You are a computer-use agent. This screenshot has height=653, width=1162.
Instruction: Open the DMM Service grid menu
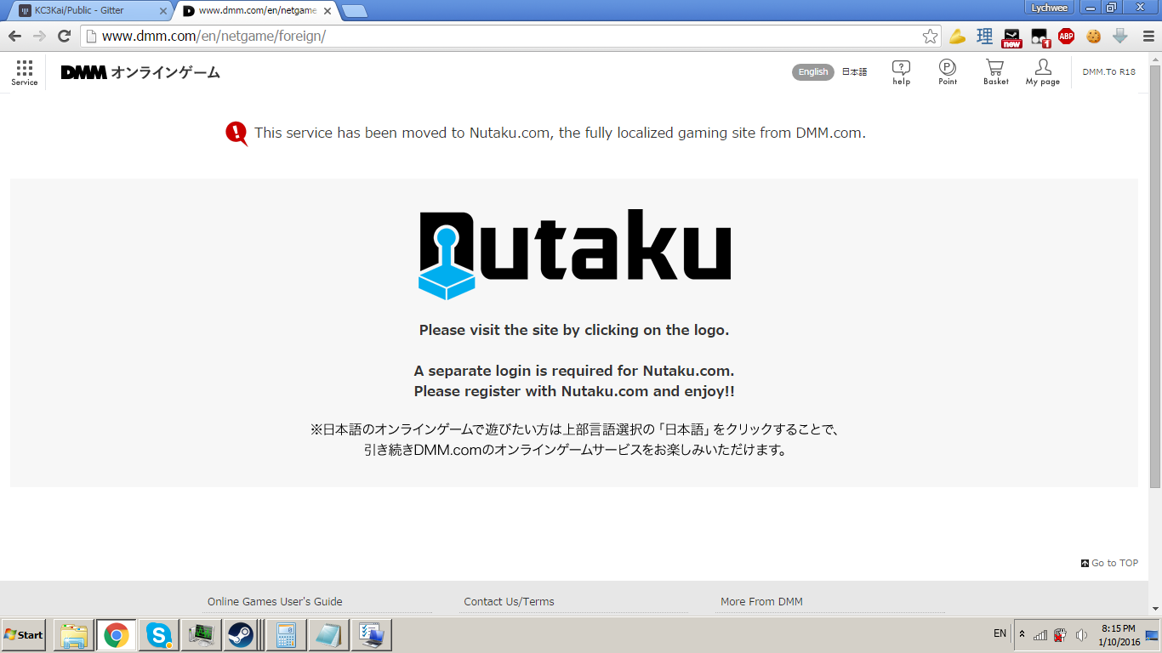[25, 72]
